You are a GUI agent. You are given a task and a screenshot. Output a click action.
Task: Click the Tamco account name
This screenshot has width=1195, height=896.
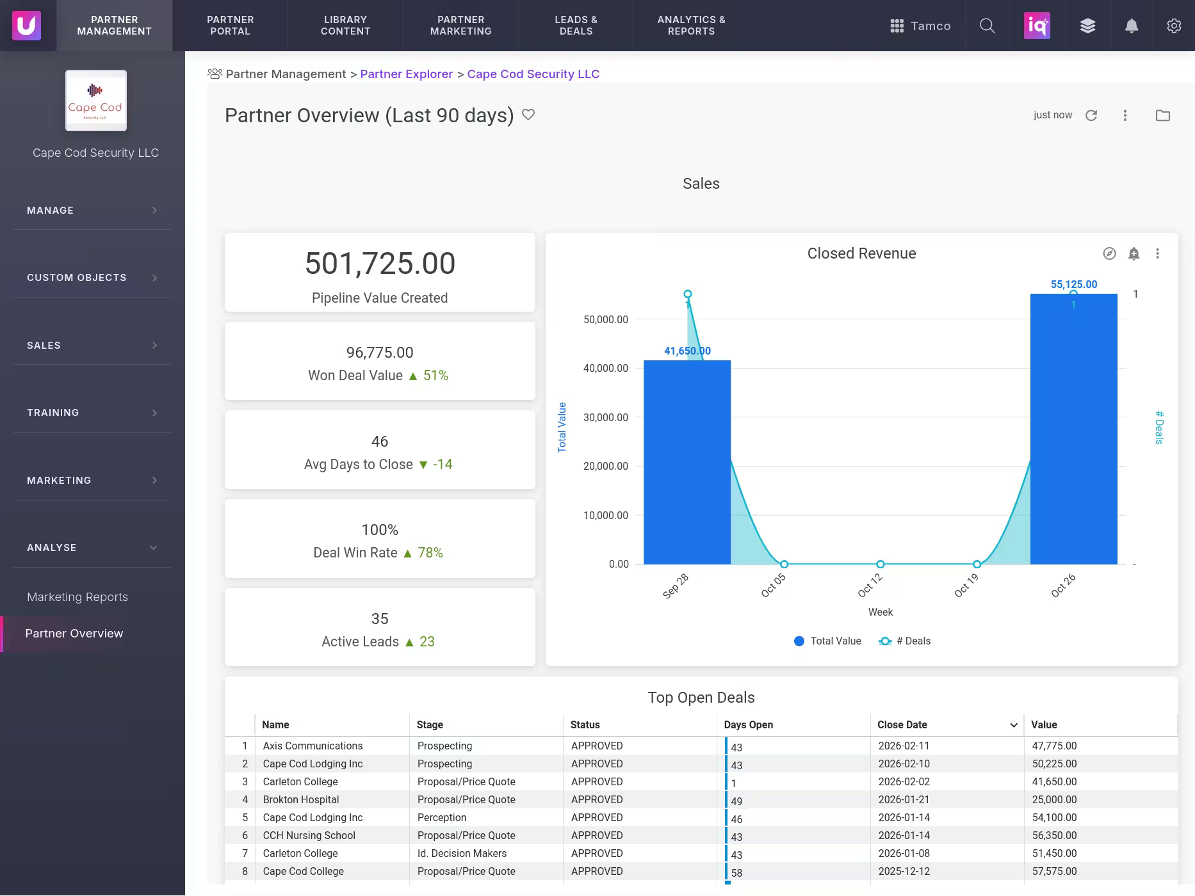point(931,26)
